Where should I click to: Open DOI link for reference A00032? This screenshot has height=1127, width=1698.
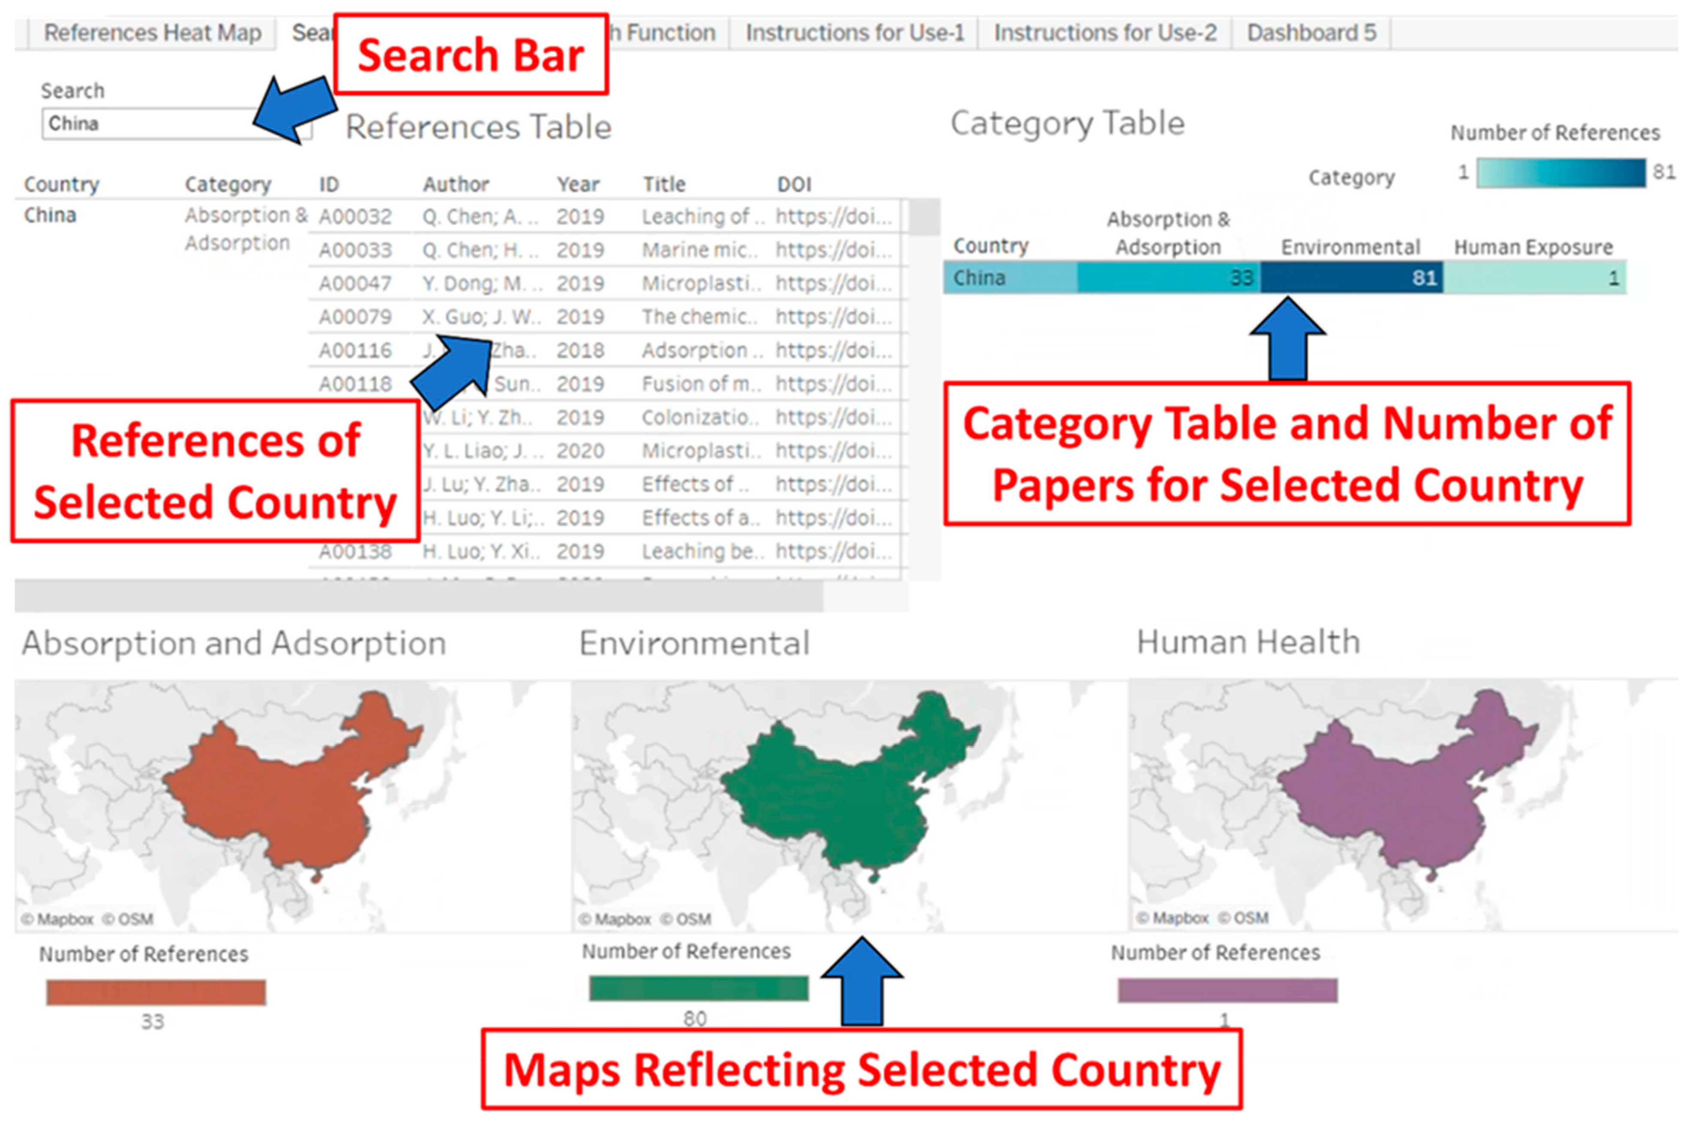833,216
